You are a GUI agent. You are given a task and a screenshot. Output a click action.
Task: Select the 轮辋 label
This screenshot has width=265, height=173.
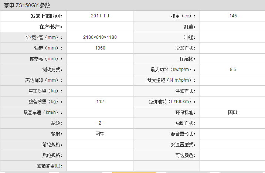coord(57,134)
